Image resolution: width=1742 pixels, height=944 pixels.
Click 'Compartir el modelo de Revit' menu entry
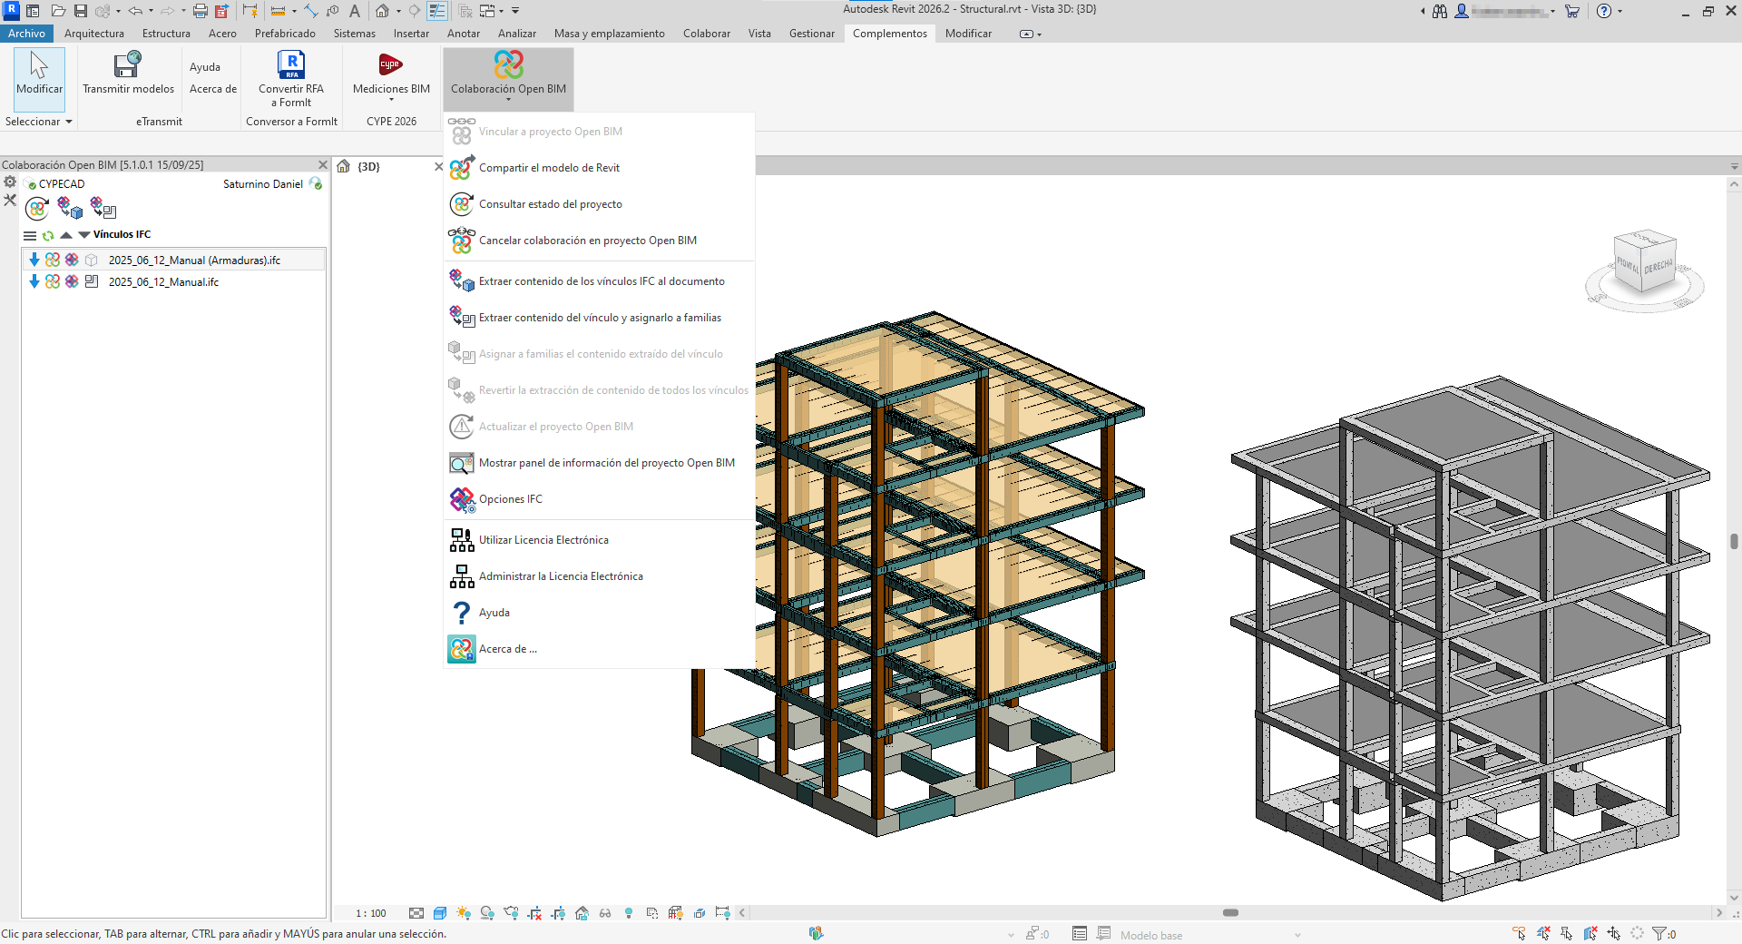[549, 168]
